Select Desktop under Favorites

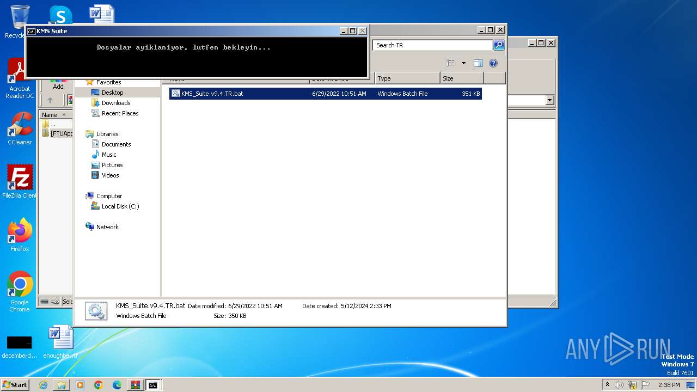pyautogui.click(x=112, y=93)
